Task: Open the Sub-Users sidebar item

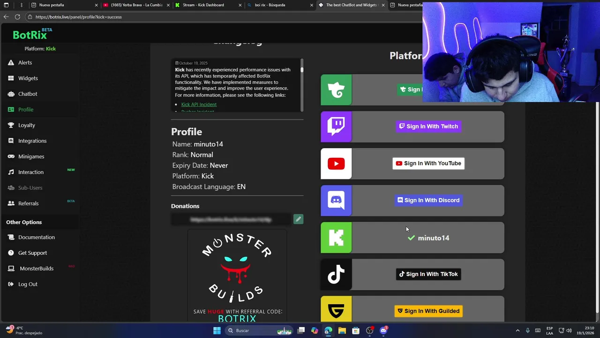Action: [30, 188]
